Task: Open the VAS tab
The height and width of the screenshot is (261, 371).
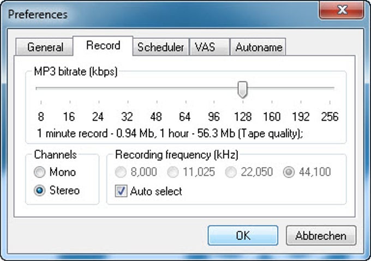Action: tap(210, 47)
